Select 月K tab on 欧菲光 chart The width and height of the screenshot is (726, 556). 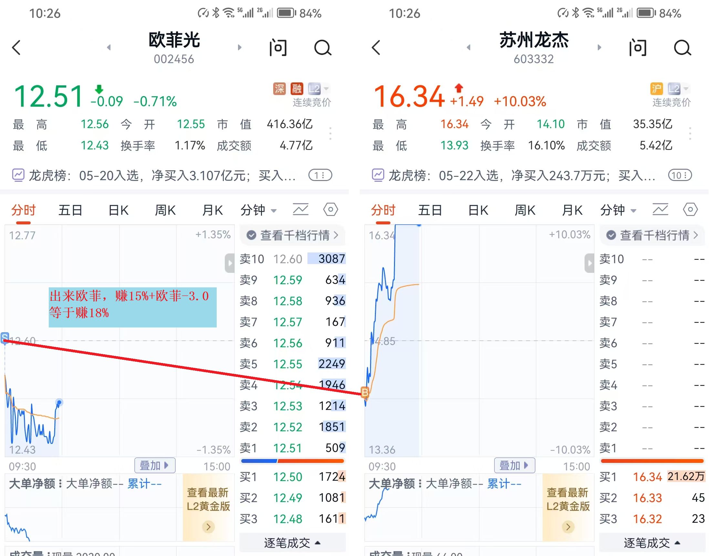click(213, 210)
